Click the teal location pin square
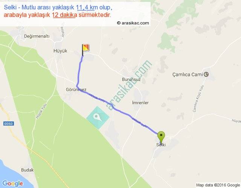 (98, 118)
